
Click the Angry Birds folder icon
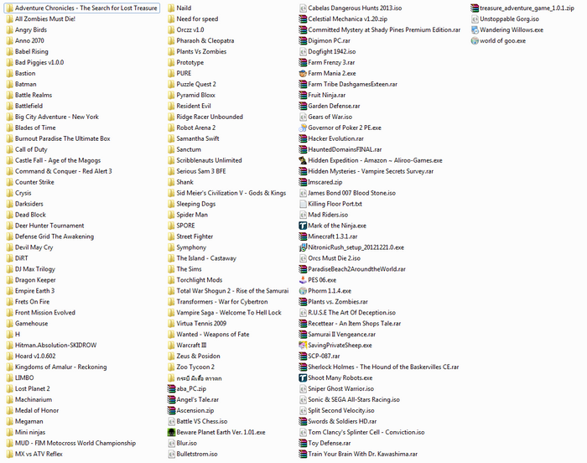coord(9,30)
